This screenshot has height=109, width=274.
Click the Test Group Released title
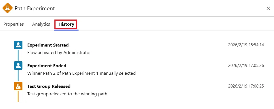click(x=49, y=86)
